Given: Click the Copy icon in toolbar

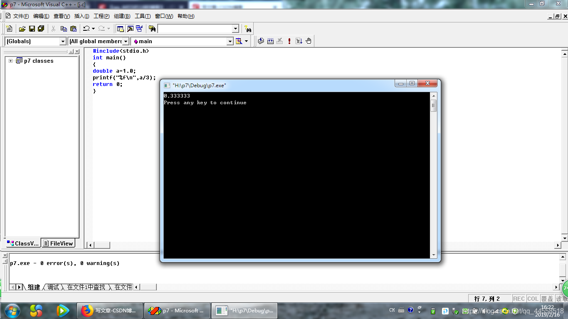Looking at the screenshot, I should pos(64,29).
